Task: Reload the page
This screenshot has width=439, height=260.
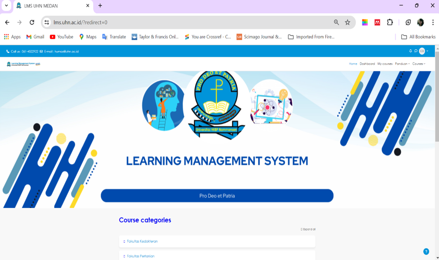Action: point(32,22)
